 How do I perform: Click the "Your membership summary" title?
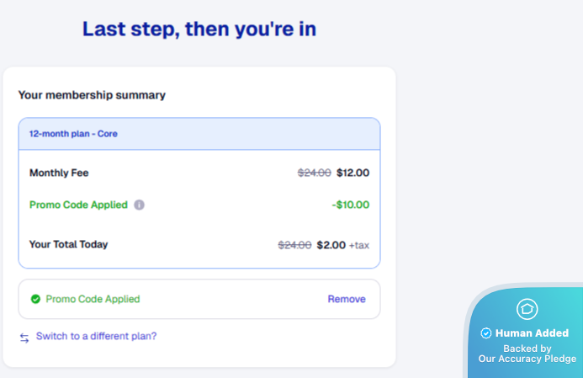[92, 95]
